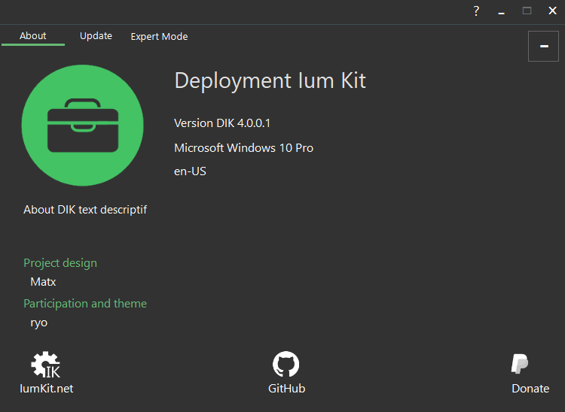Select the Project design heading
565x412 pixels.
[x=60, y=263]
